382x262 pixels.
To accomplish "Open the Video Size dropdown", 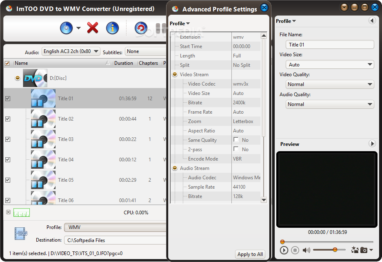I will 330,65.
